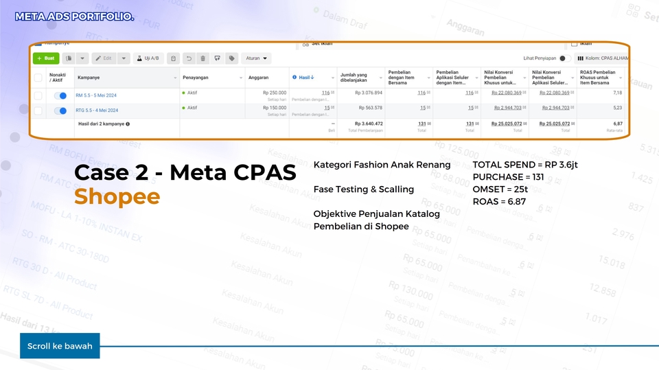Click the tag label icon

[x=231, y=58]
